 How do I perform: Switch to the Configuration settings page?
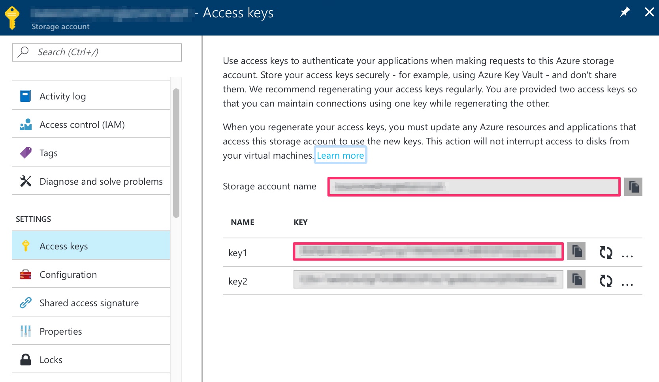pos(68,274)
